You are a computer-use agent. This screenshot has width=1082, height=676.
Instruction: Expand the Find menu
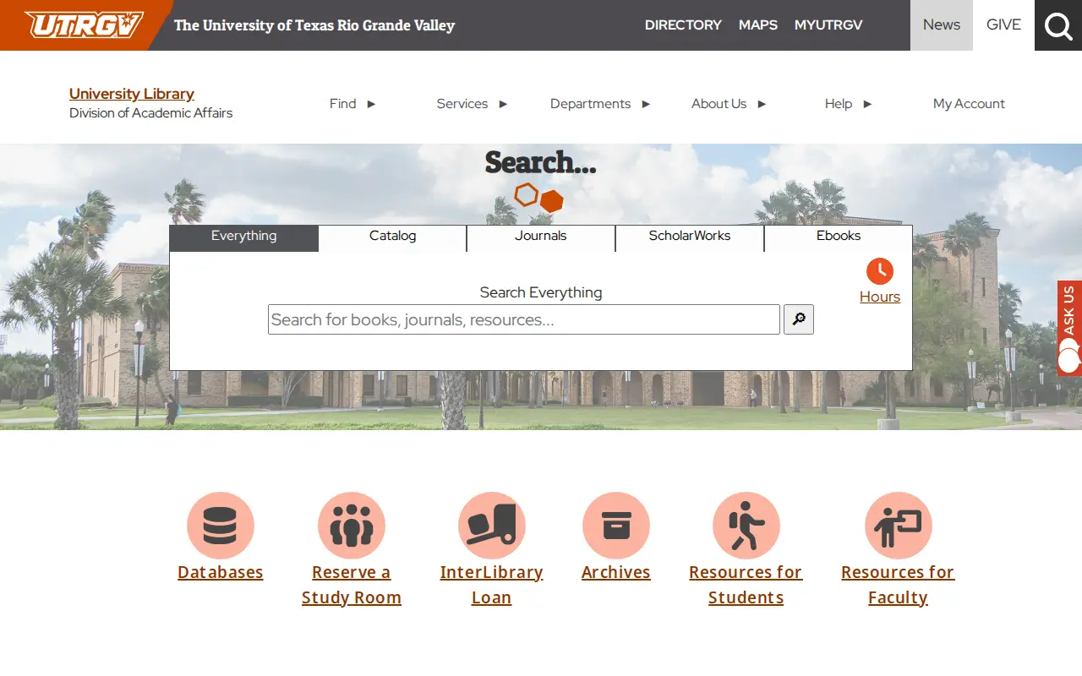pos(352,104)
